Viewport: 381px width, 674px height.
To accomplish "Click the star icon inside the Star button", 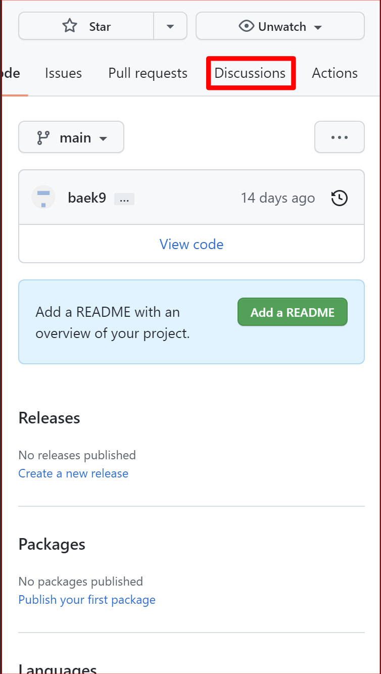I will [69, 26].
